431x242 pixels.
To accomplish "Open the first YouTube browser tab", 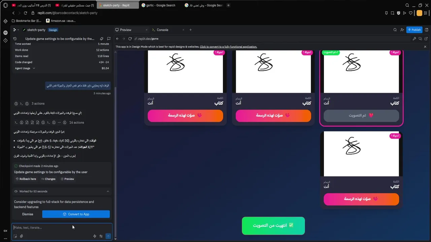I will [x=31, y=5].
